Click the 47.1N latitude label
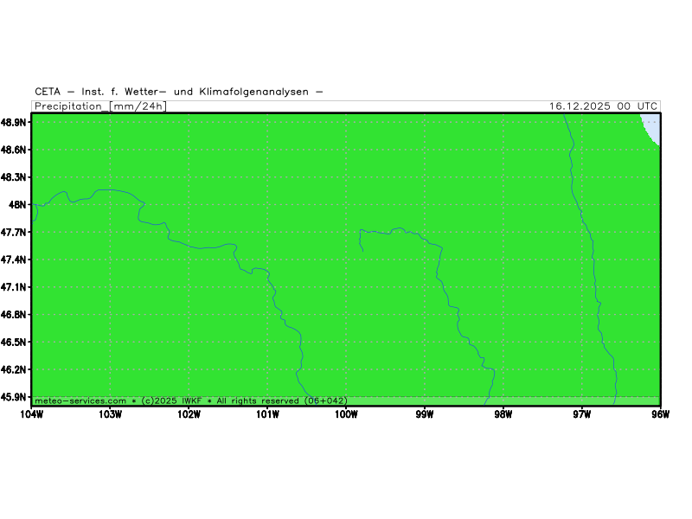The image size is (692, 519). pyautogui.click(x=15, y=287)
